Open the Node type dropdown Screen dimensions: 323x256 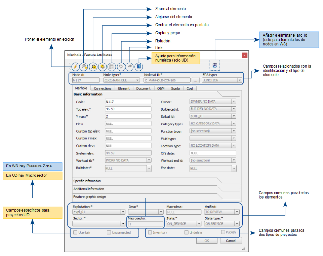[122, 80]
